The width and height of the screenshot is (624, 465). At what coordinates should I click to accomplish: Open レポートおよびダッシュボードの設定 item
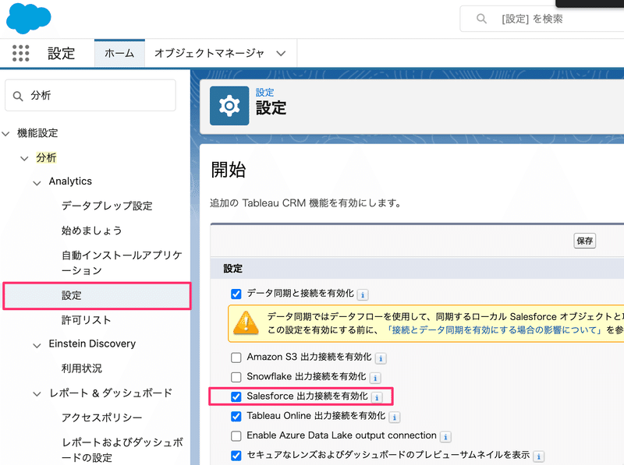click(x=122, y=450)
